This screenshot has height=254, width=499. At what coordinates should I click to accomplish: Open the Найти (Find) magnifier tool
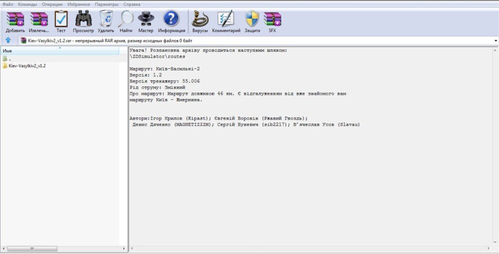(126, 19)
